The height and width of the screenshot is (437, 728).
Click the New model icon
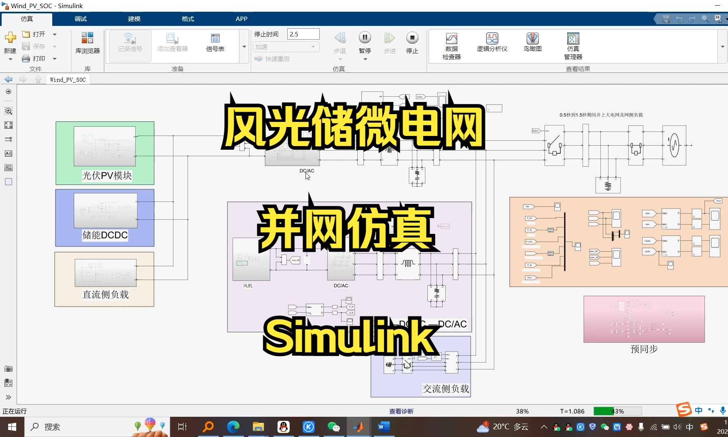pos(10,38)
